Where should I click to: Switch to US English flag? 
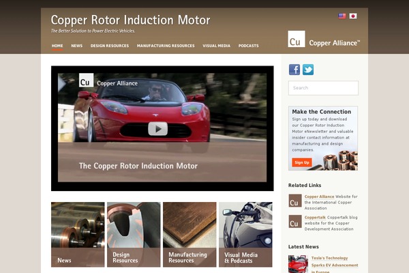pyautogui.click(x=342, y=16)
